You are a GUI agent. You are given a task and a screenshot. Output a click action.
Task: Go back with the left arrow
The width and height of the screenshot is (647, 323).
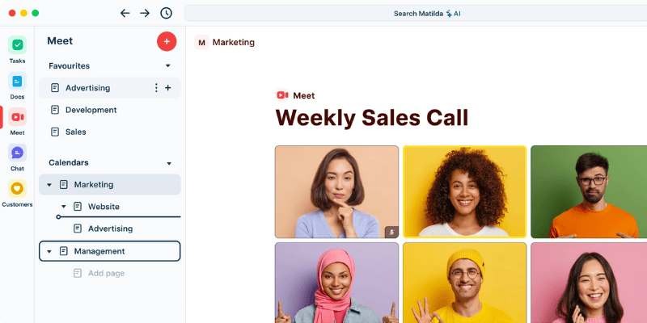[125, 13]
